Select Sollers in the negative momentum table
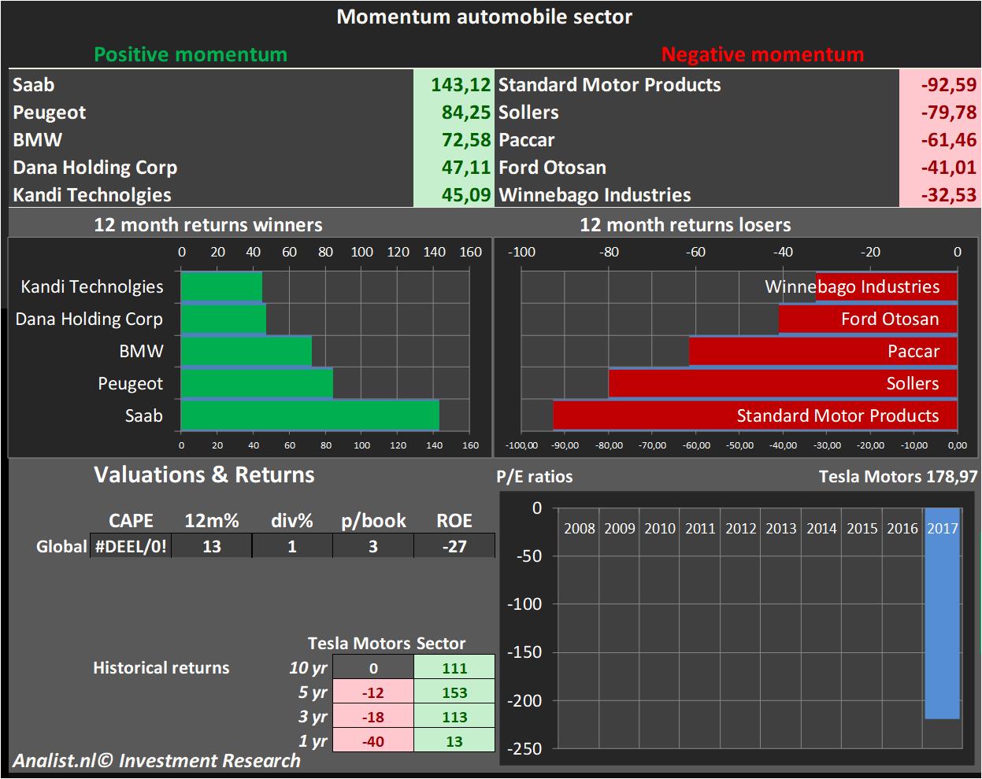 coord(528,113)
